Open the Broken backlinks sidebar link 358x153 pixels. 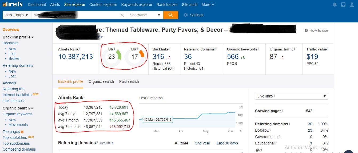click(14, 58)
